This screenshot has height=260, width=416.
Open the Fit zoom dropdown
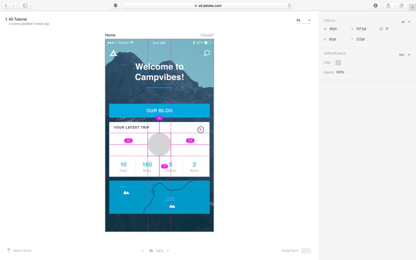pos(304,20)
